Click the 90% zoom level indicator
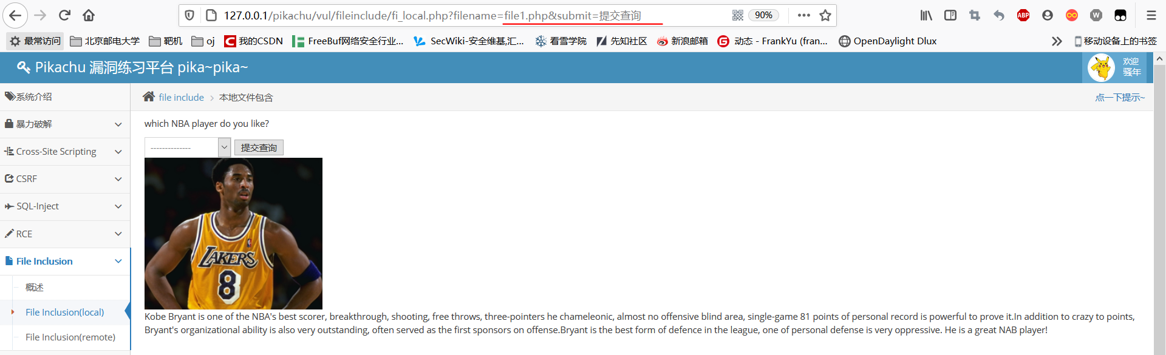Image resolution: width=1166 pixels, height=355 pixels. [763, 15]
